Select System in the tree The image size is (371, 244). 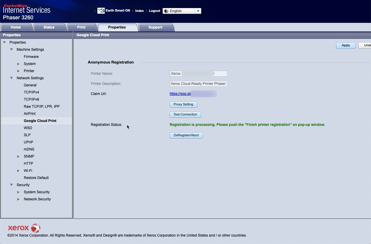coord(30,64)
